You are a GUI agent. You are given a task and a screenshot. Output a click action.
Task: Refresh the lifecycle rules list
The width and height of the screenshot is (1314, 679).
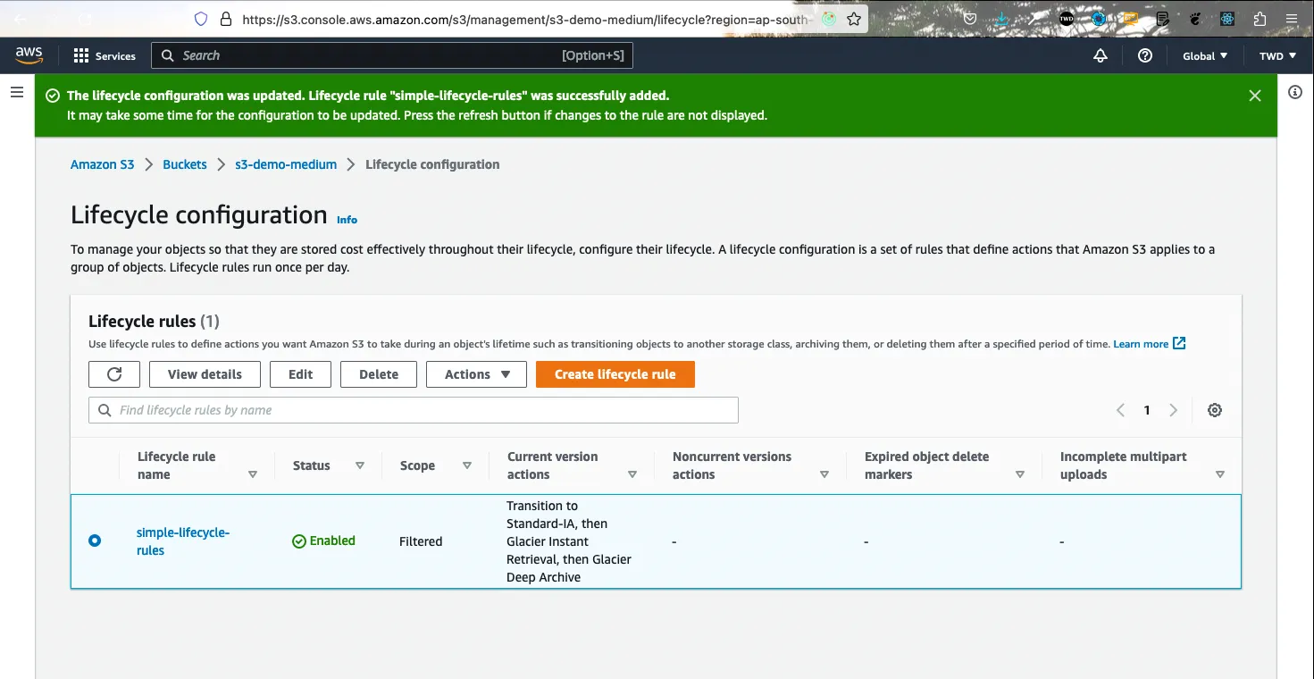(x=114, y=374)
